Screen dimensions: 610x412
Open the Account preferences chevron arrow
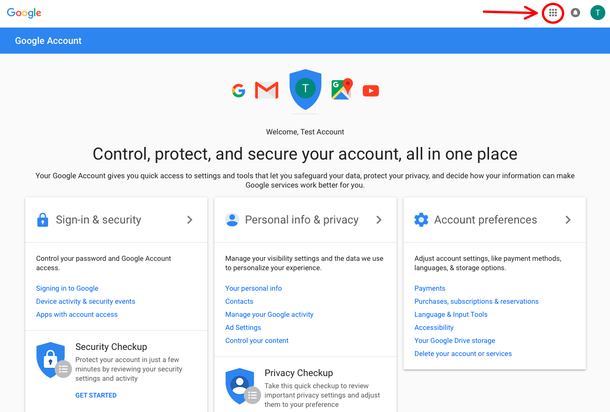(x=568, y=220)
